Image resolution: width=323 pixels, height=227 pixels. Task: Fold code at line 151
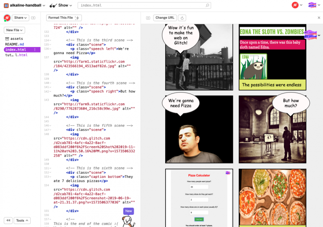coord(50,168)
